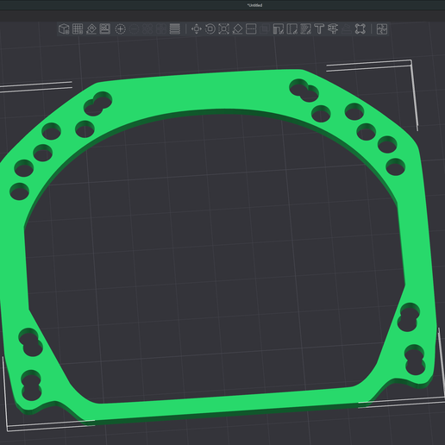Select the Move tool
Screen dimensions: 445x445
(197, 29)
